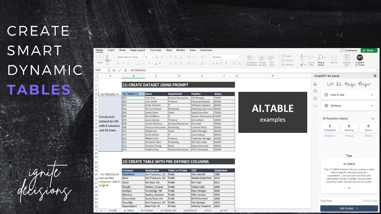The width and height of the screenshot is (381, 214).
Task: Click the Cut scissors icon
Action: (107, 56)
